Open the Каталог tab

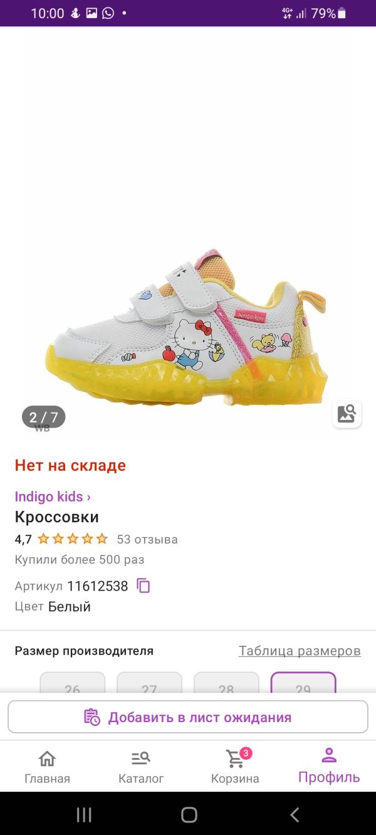coord(141,766)
